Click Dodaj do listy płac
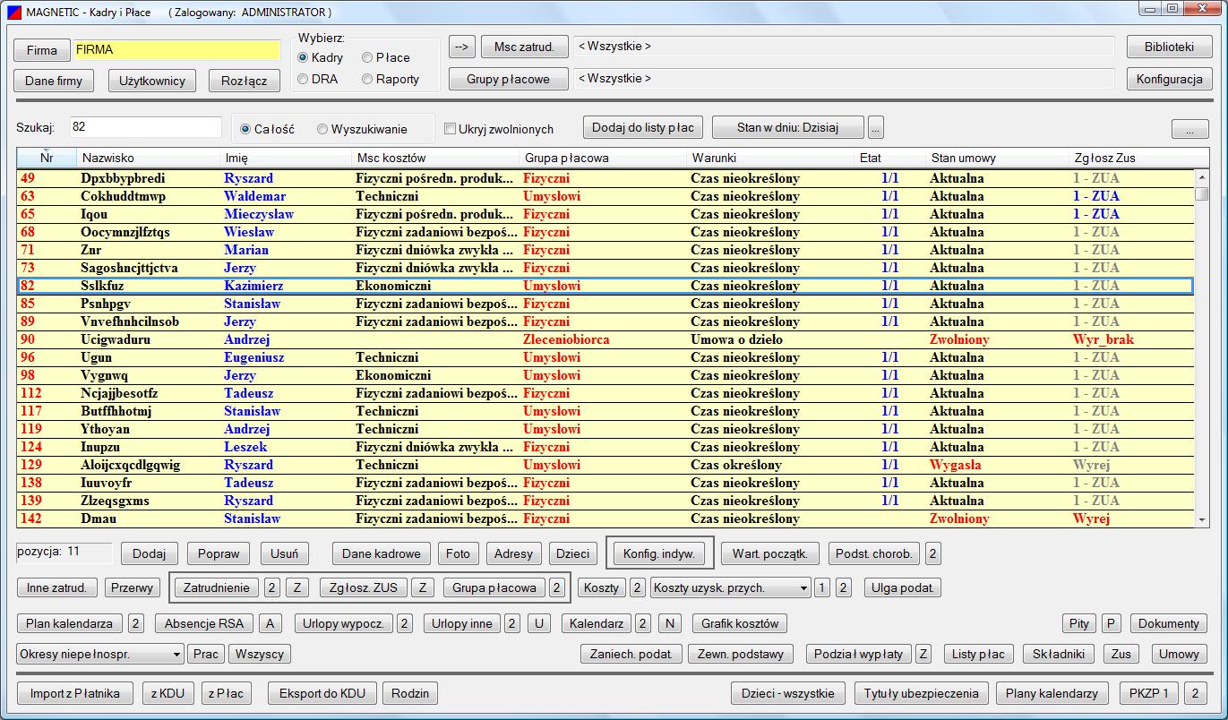 click(x=643, y=127)
